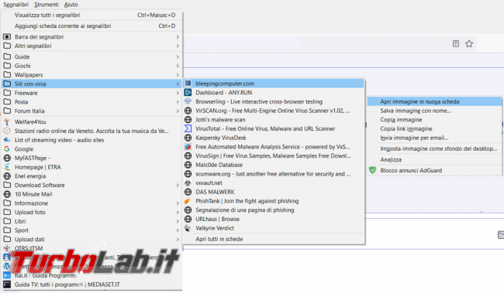Open the Libri bookmark folder
The image size is (504, 293).
tap(92, 221)
